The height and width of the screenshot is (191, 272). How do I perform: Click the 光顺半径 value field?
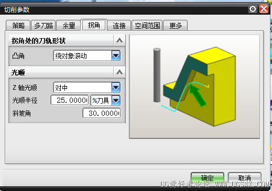[70, 100]
